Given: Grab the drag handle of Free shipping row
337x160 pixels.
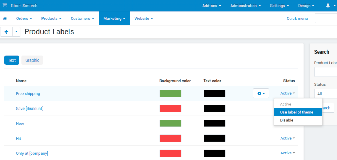Looking at the screenshot, I should (x=10, y=93).
